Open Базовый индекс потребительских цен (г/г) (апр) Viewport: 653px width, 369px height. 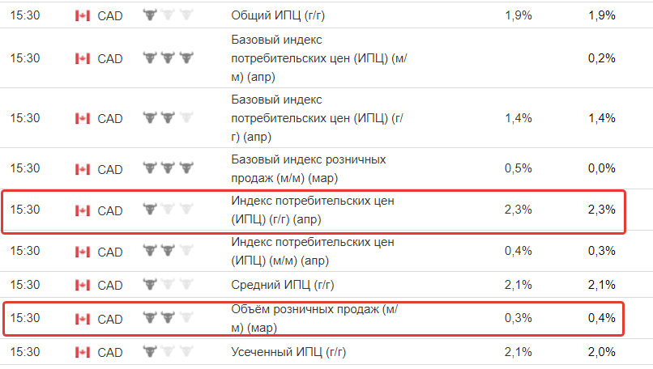(317, 118)
